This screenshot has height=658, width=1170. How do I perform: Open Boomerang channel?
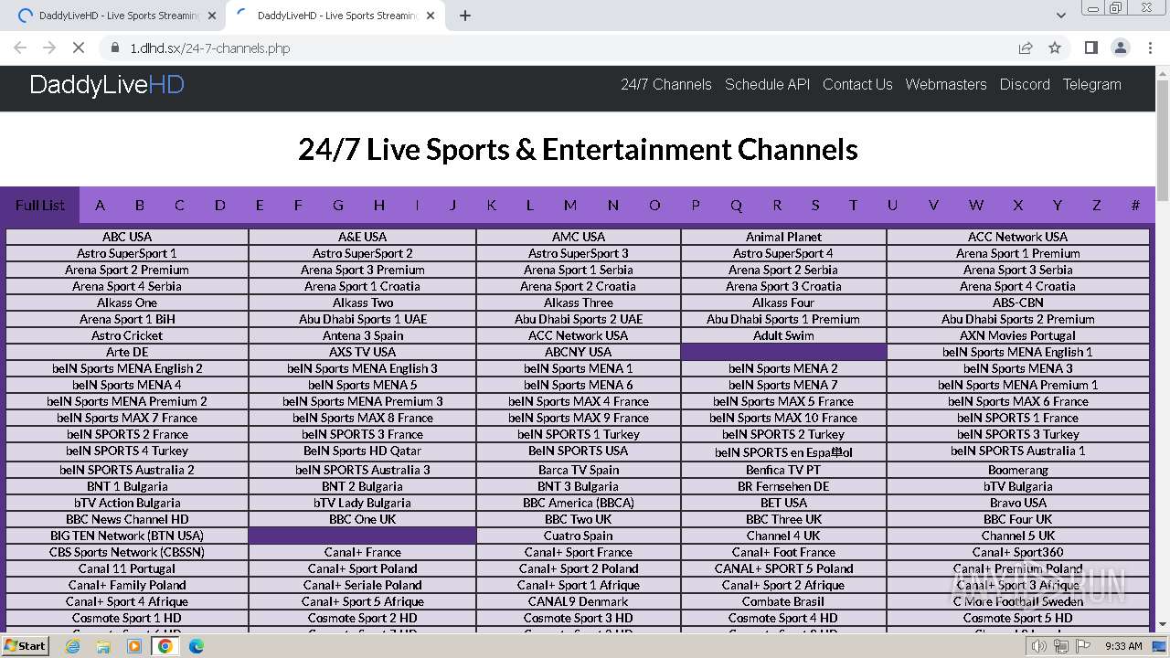1018,470
